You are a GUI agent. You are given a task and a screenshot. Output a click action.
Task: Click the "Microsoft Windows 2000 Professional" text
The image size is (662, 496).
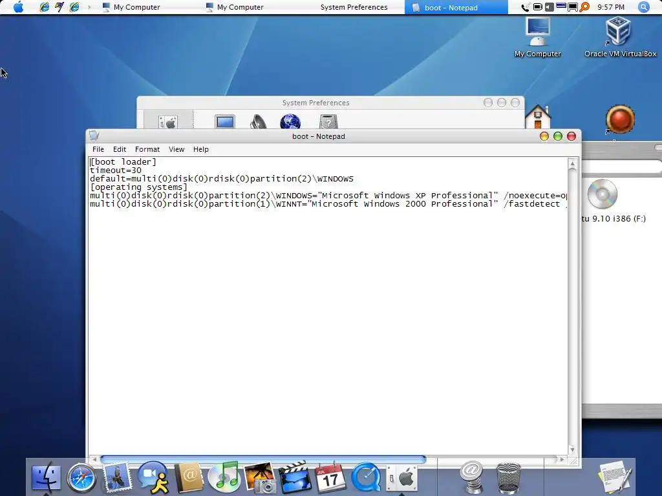click(x=402, y=204)
